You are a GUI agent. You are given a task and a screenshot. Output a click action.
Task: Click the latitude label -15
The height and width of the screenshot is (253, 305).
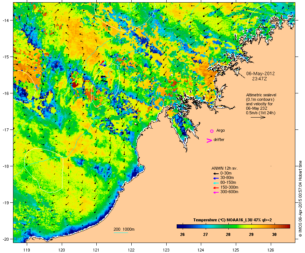pyautogui.click(x=5, y=57)
